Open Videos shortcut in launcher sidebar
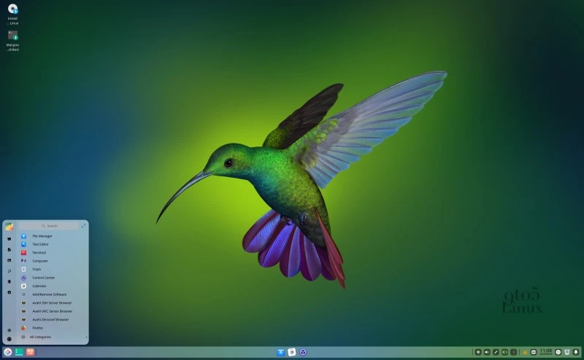Screen dimensions: 584x360 click(x=9, y=281)
